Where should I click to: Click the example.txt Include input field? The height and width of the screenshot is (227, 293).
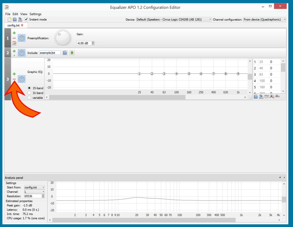[x=50, y=53]
